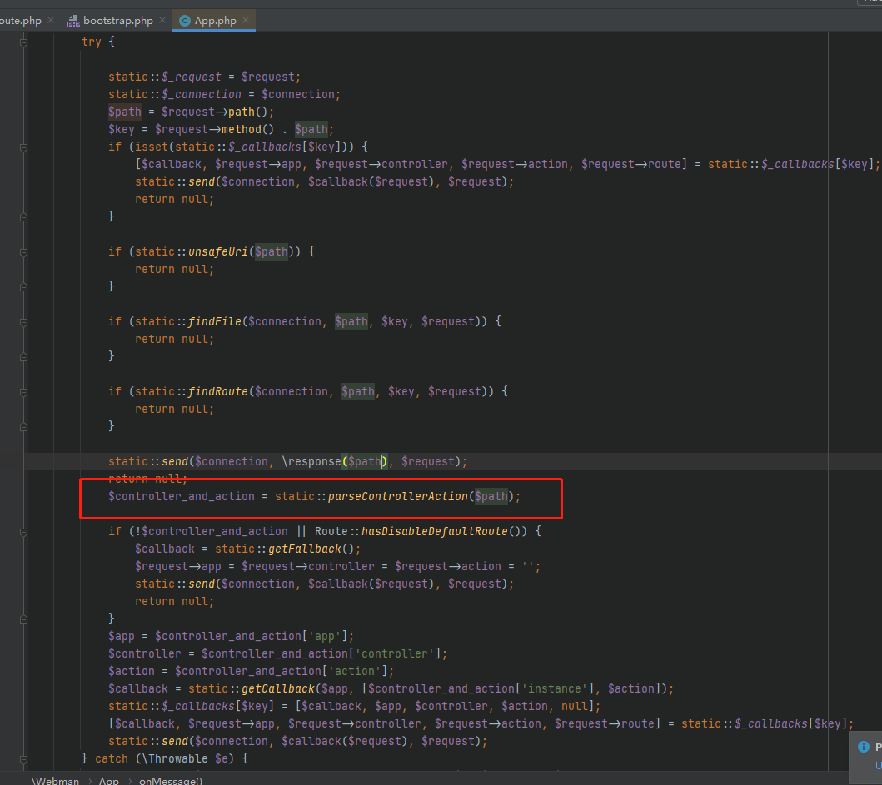Click the onMessage() breadcrumb
The image size is (882, 785).
click(171, 781)
